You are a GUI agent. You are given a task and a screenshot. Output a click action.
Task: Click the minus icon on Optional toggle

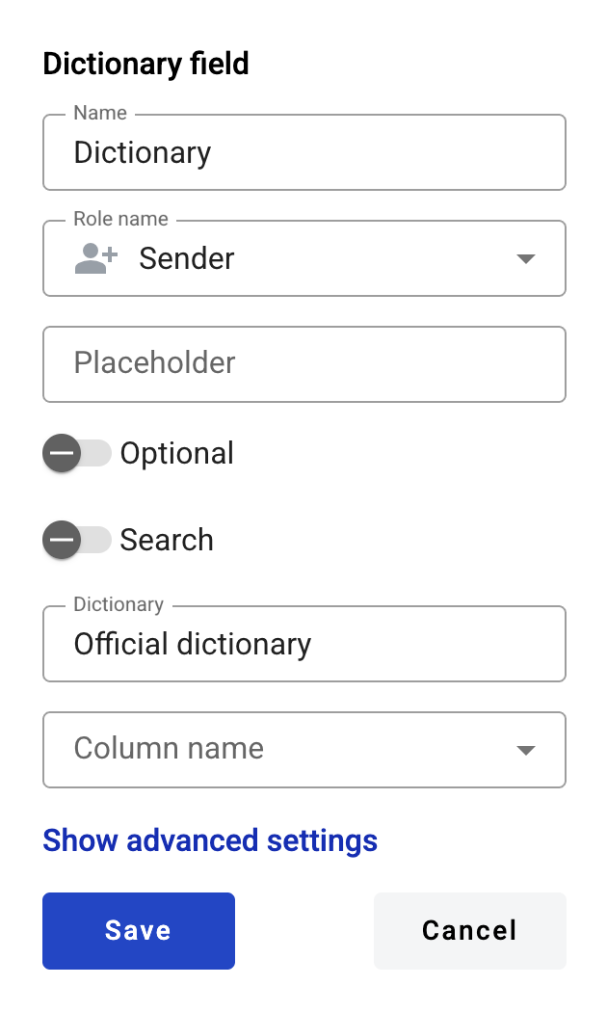click(62, 453)
